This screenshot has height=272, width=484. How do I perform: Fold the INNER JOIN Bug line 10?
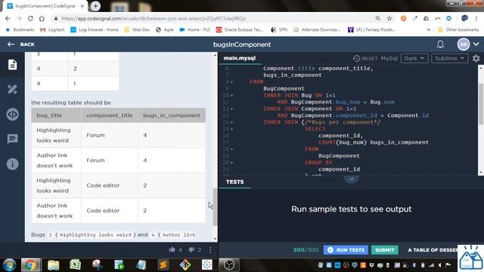[232, 96]
